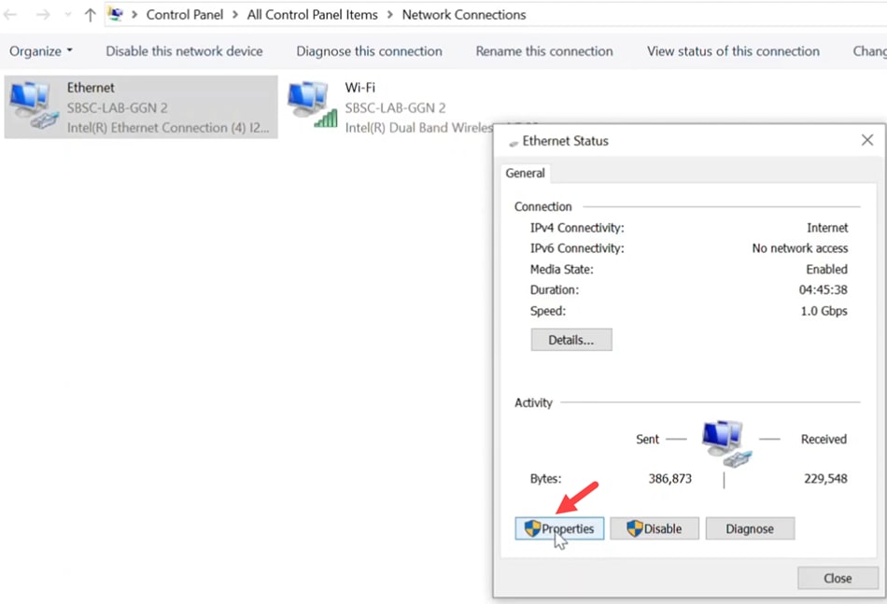Screen dimensions: 887x604
Task: Click sent bytes value 386,873
Action: point(669,479)
